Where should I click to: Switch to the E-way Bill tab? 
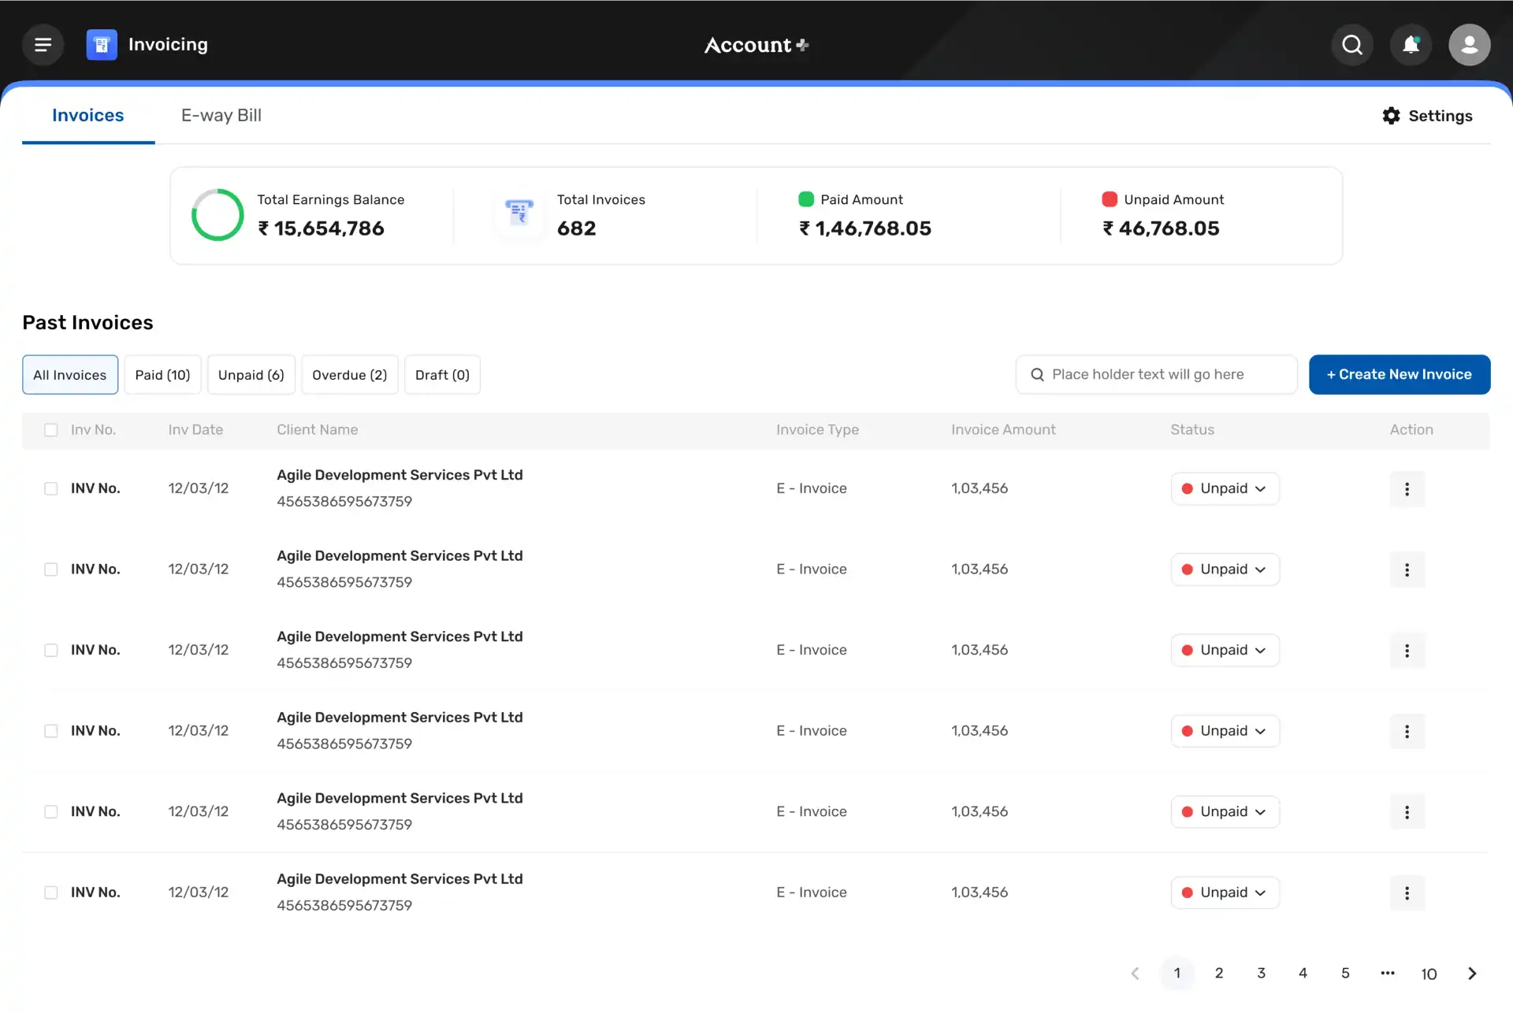[x=221, y=116]
